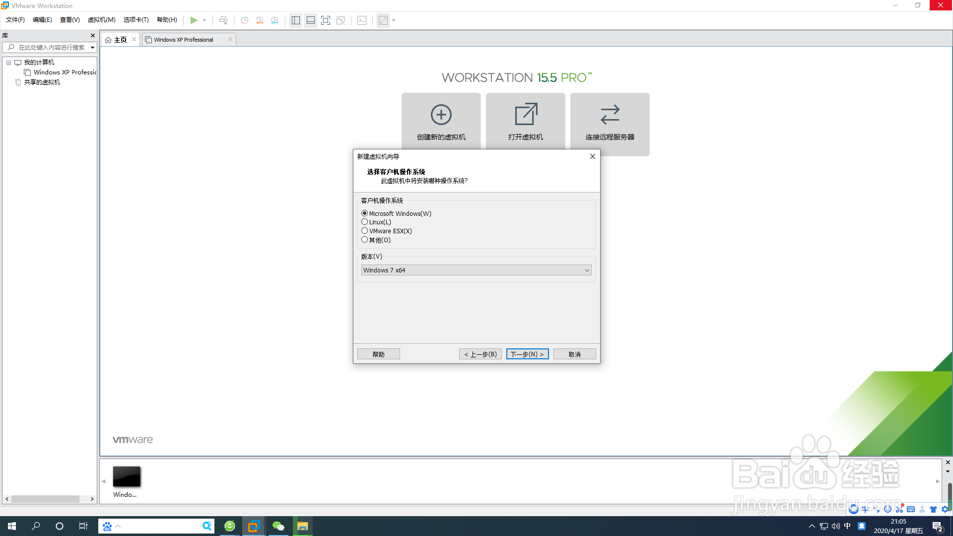Toggle the thumbnail bar view icon
Viewport: 953px width, 536px height.
coord(311,20)
